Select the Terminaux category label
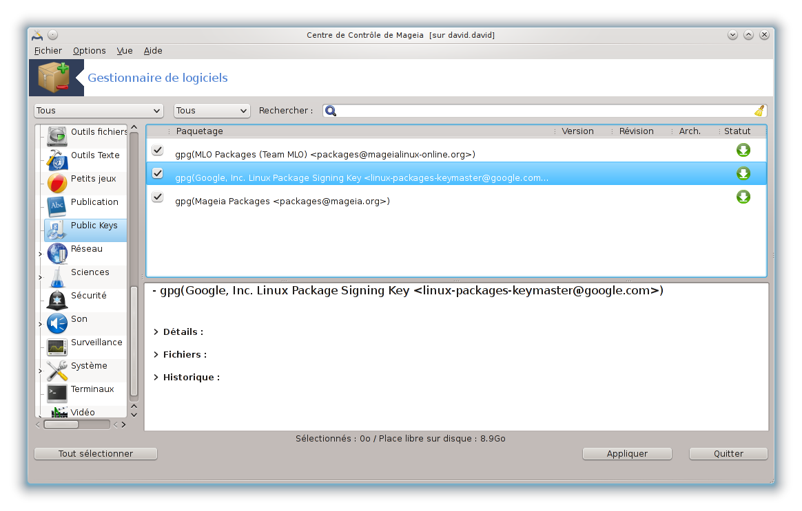Viewport: 802px width, 511px height. 92,389
